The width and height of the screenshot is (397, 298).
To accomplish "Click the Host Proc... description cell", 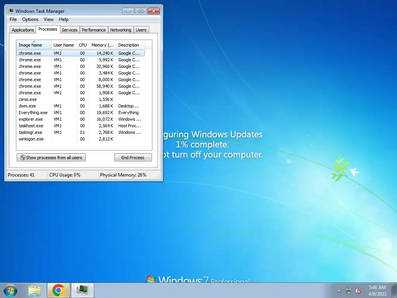I will [x=129, y=126].
